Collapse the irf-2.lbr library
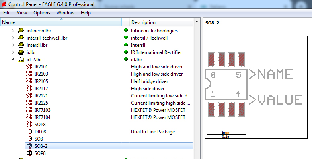This screenshot has width=312, height=159. point(13,60)
